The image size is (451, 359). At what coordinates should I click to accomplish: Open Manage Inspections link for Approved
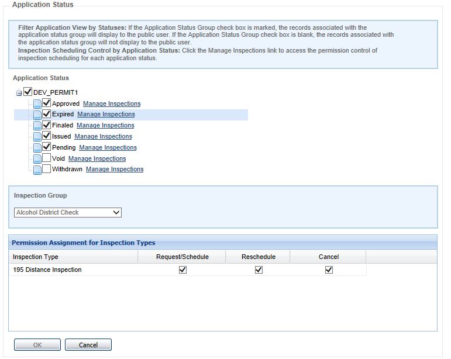112,103
